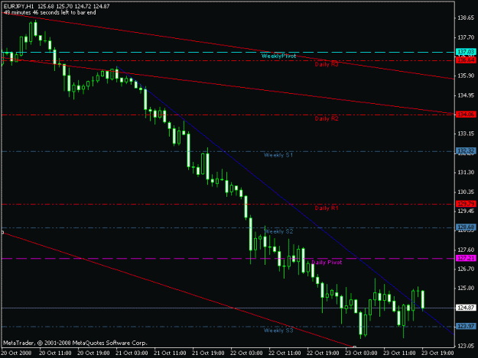Click the magenta 127.21 price tag
Screen dimensions: 478x358
pyautogui.click(x=466, y=258)
